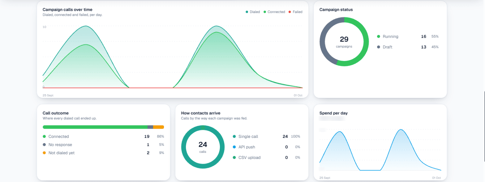Screen dimensions: 485x182
Task: Select the CSV upload row
Action: [266, 157]
